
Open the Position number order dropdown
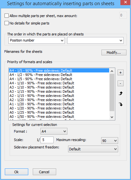click(x=37, y=40)
